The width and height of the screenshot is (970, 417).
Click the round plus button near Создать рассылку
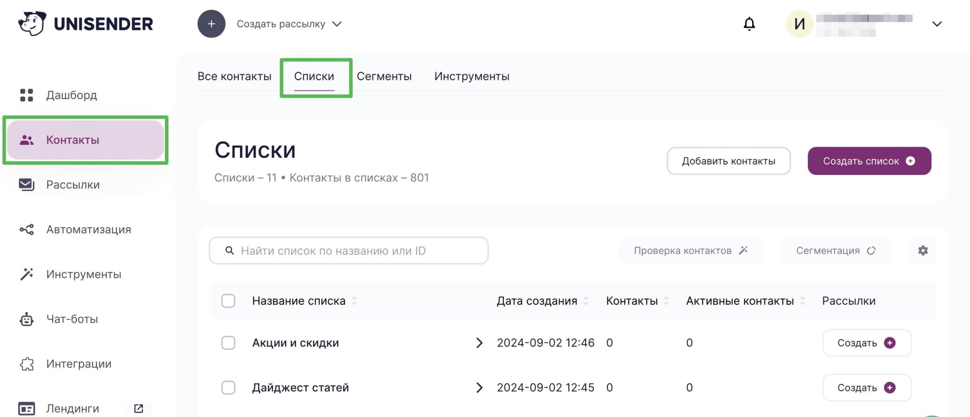click(x=211, y=24)
